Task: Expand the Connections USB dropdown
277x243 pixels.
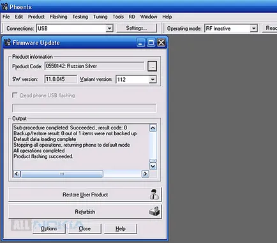Action: coord(109,28)
